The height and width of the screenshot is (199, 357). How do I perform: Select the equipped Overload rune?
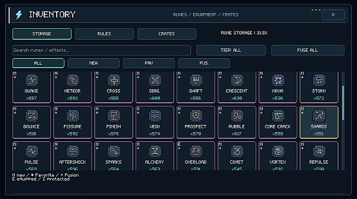(196, 156)
